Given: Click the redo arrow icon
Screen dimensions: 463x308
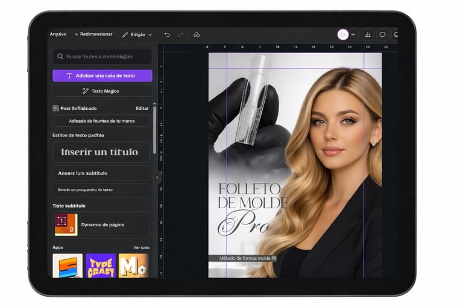Looking at the screenshot, I should click(x=180, y=35).
